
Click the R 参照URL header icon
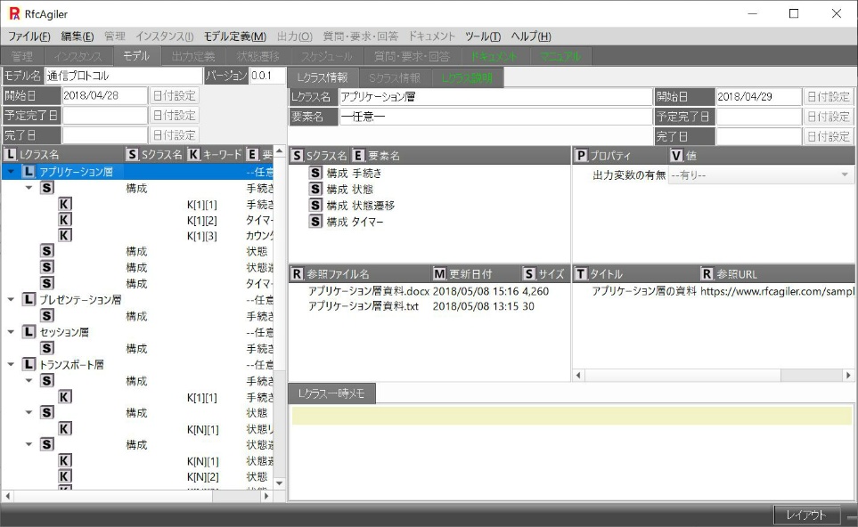pos(707,274)
